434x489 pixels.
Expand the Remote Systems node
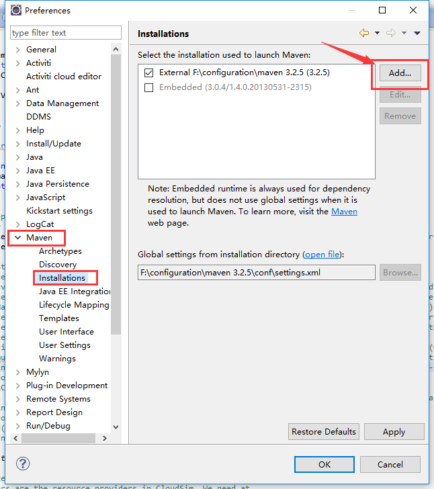point(17,399)
